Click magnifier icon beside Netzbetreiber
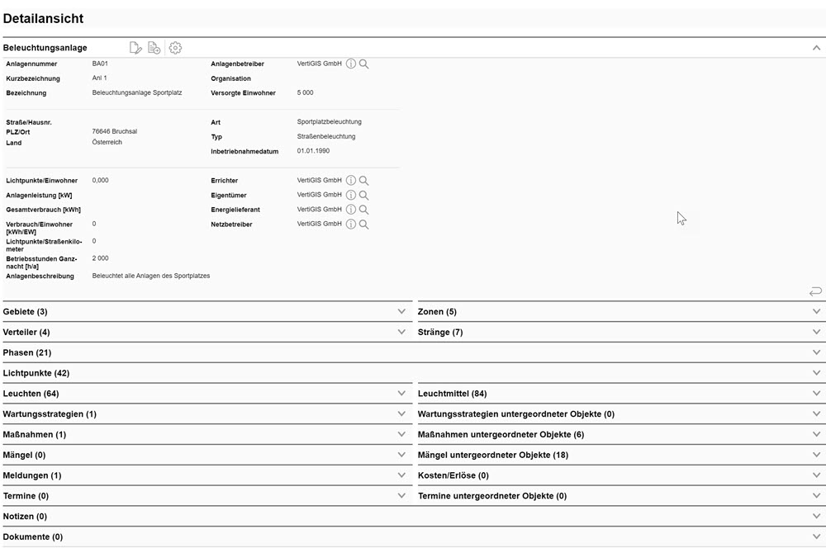The height and width of the screenshot is (548, 826). point(363,224)
